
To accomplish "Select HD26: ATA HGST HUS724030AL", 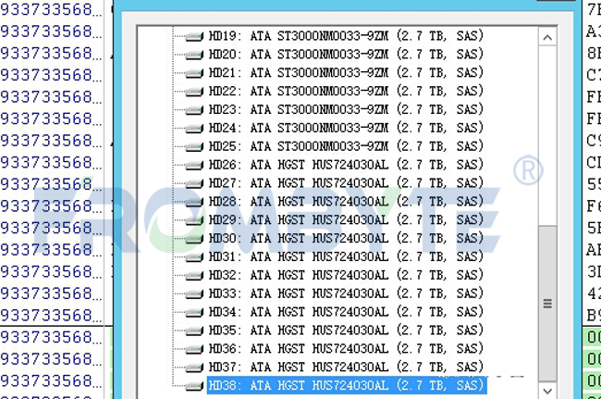I will [346, 165].
